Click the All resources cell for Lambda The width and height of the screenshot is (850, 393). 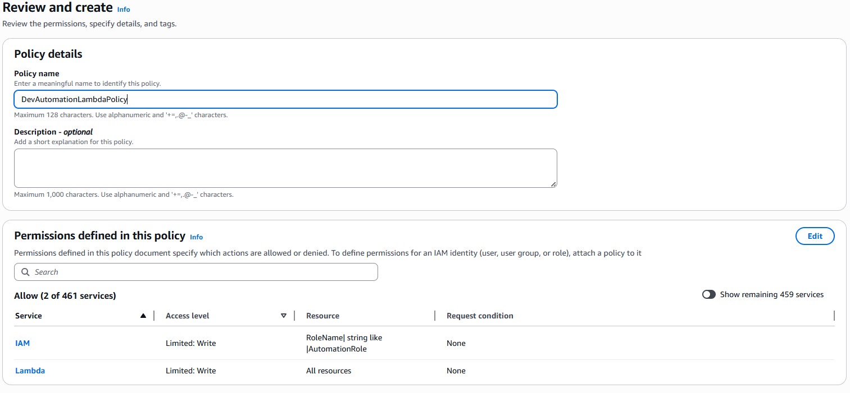329,371
